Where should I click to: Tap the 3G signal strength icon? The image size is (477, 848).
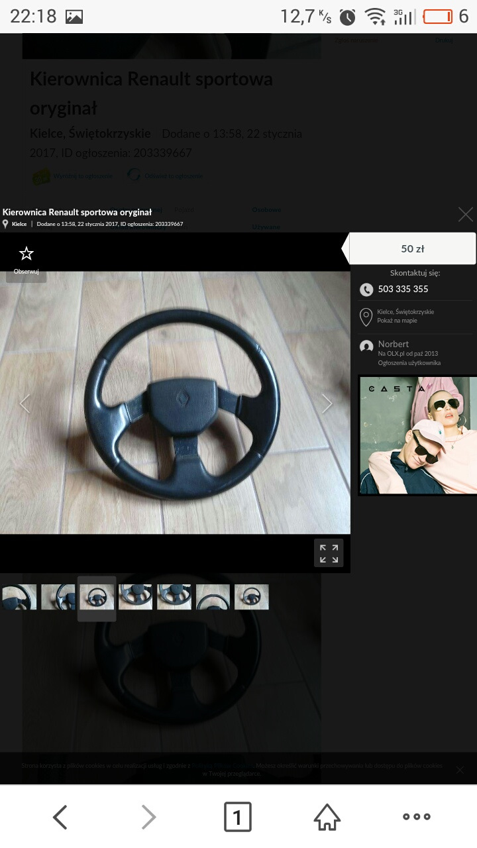404,17
